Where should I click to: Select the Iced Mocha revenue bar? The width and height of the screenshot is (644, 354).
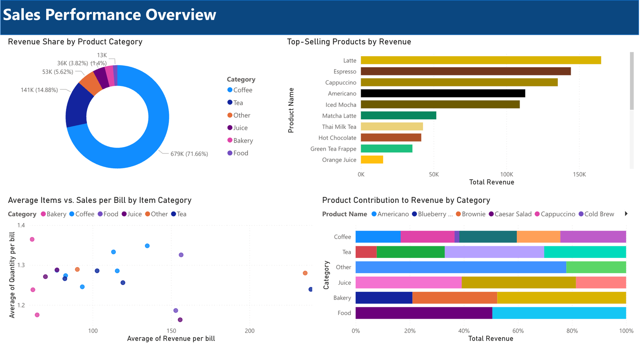click(x=440, y=104)
